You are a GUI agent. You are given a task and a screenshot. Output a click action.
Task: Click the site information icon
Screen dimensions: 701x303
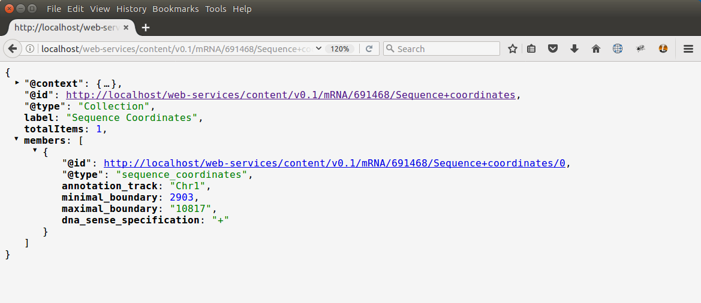click(31, 49)
